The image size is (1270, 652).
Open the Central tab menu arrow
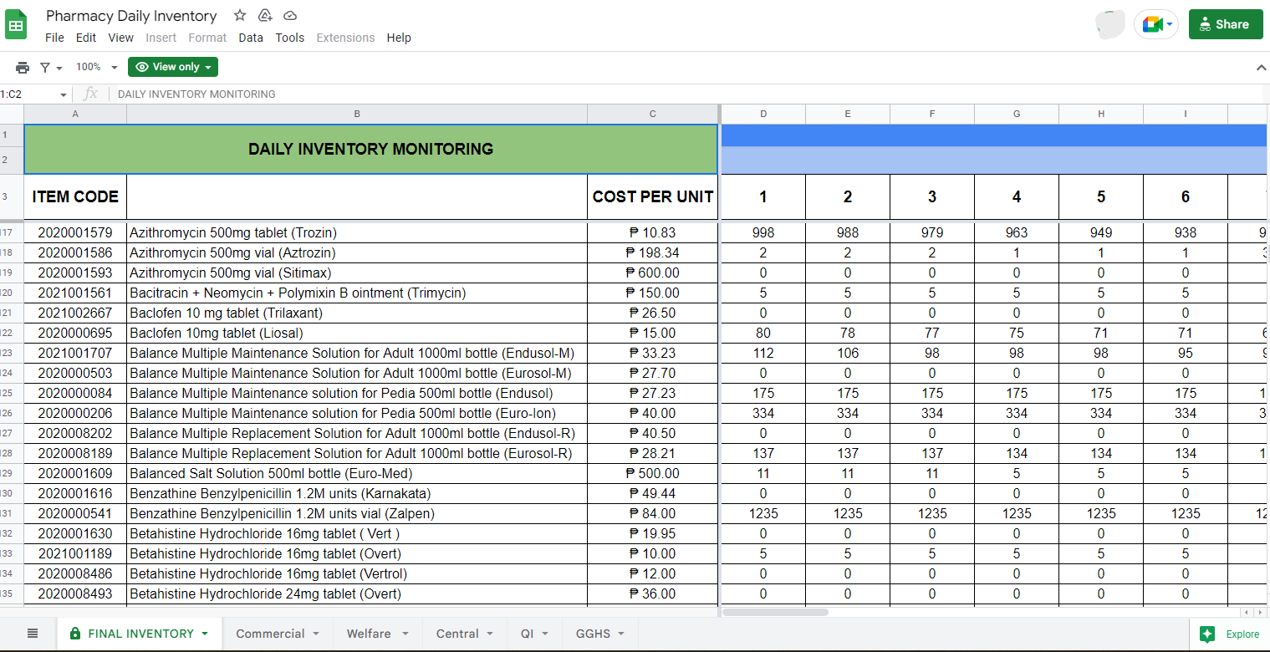click(x=490, y=634)
